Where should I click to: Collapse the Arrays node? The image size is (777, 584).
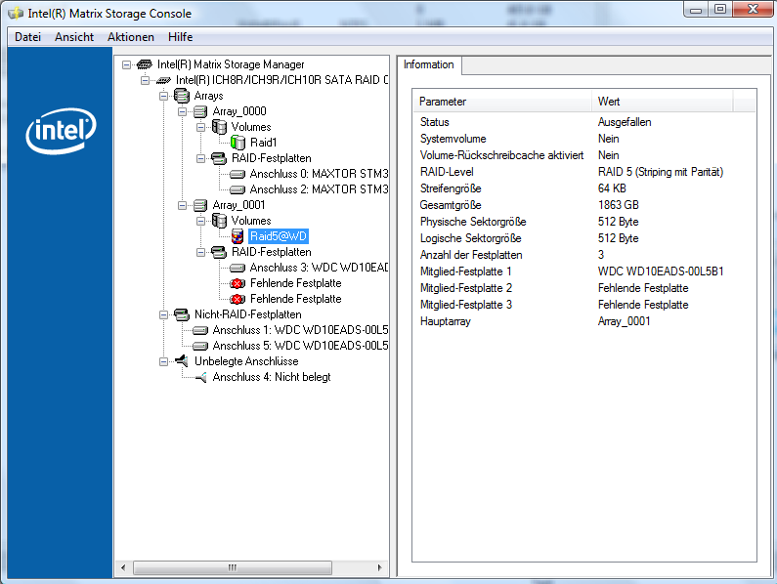tap(163, 96)
